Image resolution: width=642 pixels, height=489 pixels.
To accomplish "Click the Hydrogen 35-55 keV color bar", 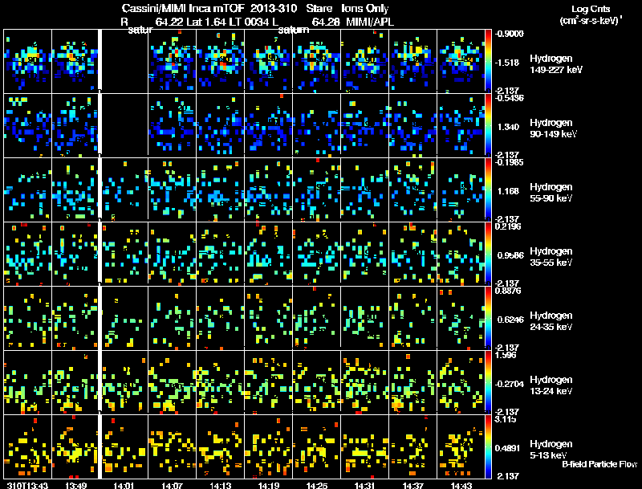I will (x=488, y=254).
